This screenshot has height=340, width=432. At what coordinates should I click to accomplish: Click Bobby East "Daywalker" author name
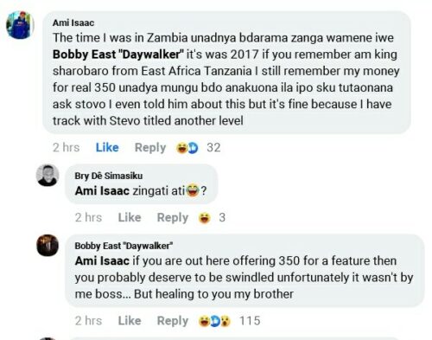[x=124, y=246]
